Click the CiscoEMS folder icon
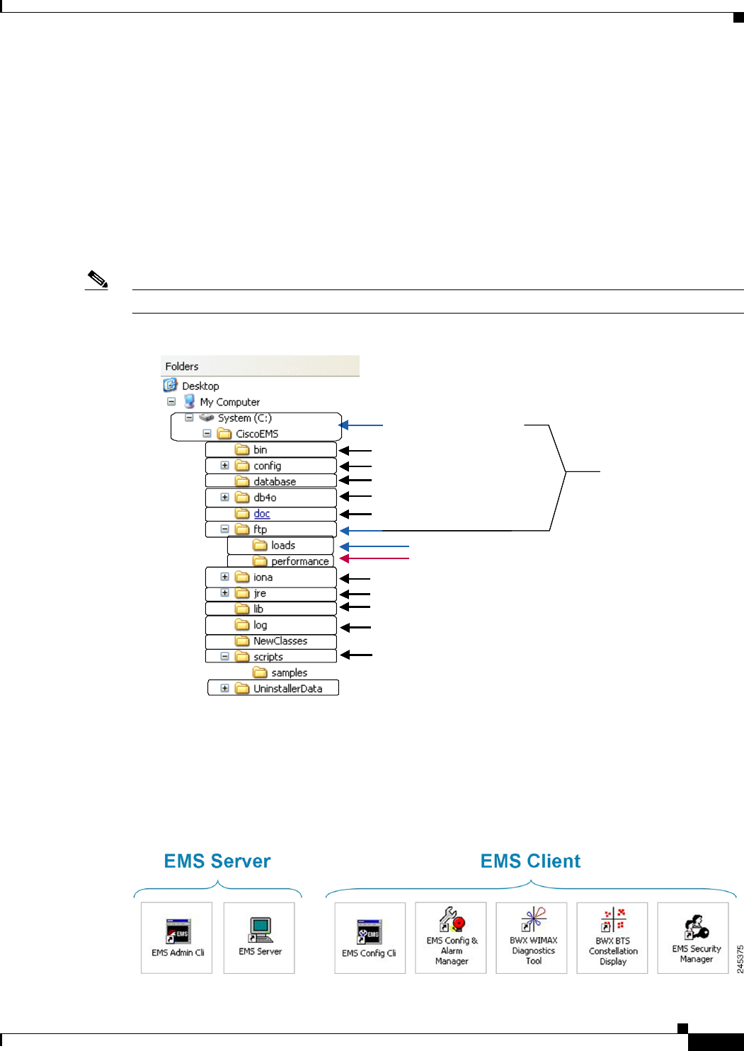The width and height of the screenshot is (744, 1051). 224,434
